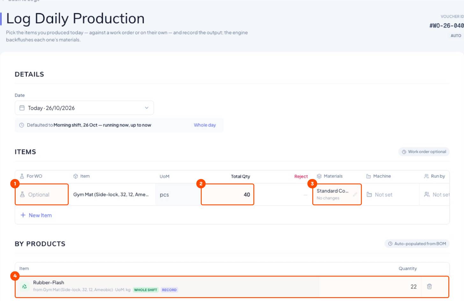The height and width of the screenshot is (301, 464).
Task: Click the Reject column header
Action: click(x=301, y=176)
